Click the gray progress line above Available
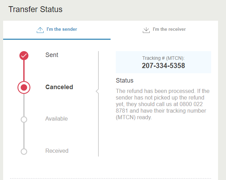 tap(24, 105)
